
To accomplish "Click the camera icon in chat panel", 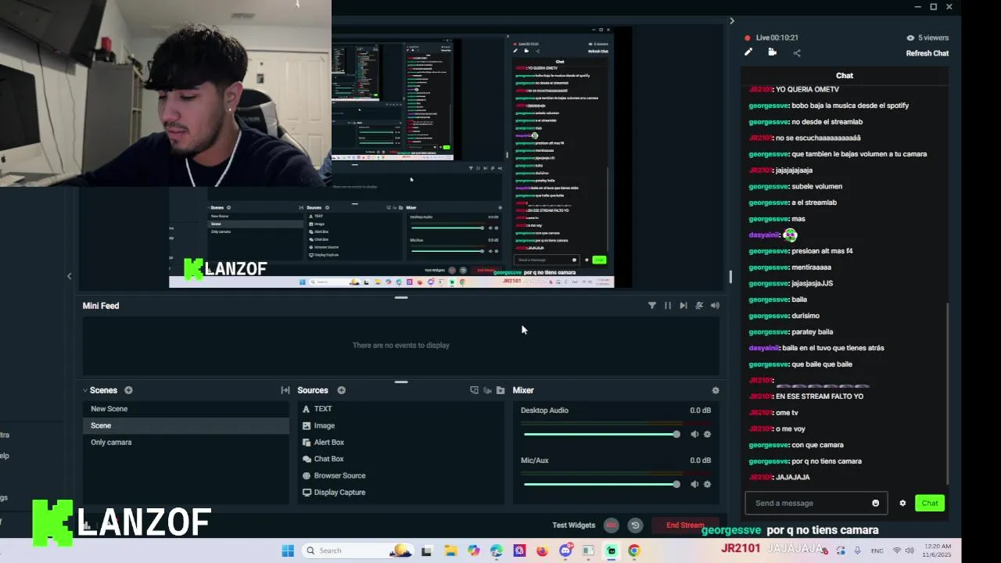I will pos(773,52).
